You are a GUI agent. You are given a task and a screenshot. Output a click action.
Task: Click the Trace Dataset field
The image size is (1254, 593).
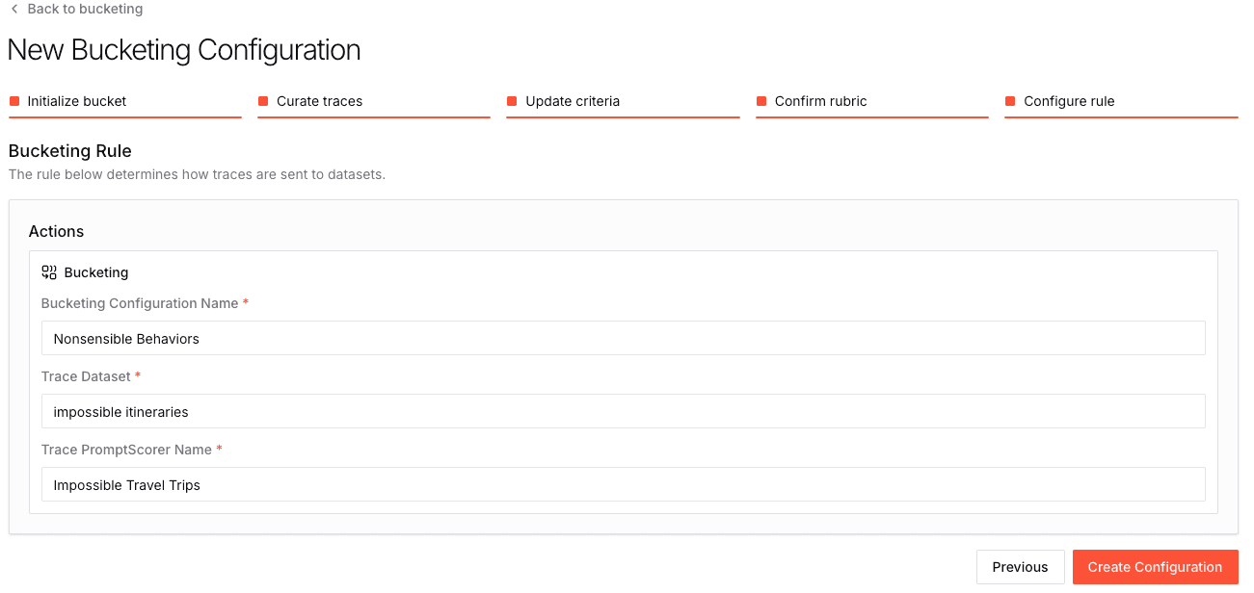[x=623, y=411]
